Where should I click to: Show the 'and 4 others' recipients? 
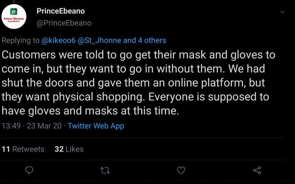pos(145,40)
